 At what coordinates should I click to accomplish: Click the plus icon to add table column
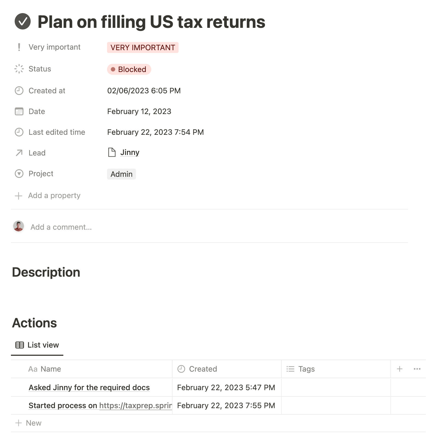(400, 369)
